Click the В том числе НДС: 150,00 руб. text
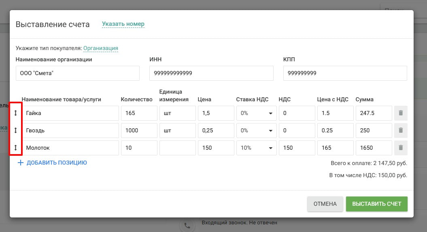The height and width of the screenshot is (232, 427). pyautogui.click(x=368, y=175)
